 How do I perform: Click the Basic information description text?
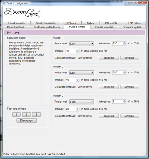tap(26, 53)
